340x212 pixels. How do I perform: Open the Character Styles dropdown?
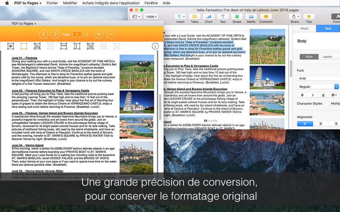click(334, 103)
